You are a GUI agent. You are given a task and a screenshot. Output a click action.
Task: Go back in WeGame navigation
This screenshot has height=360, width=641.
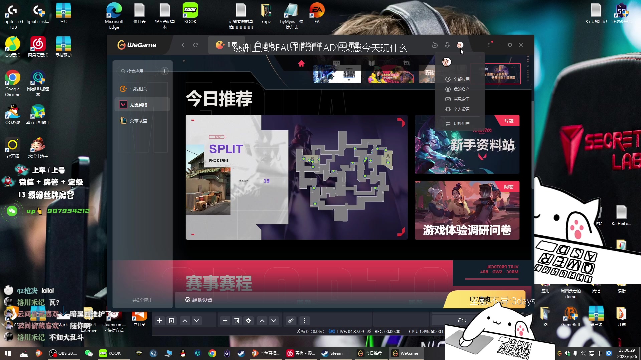coord(183,45)
